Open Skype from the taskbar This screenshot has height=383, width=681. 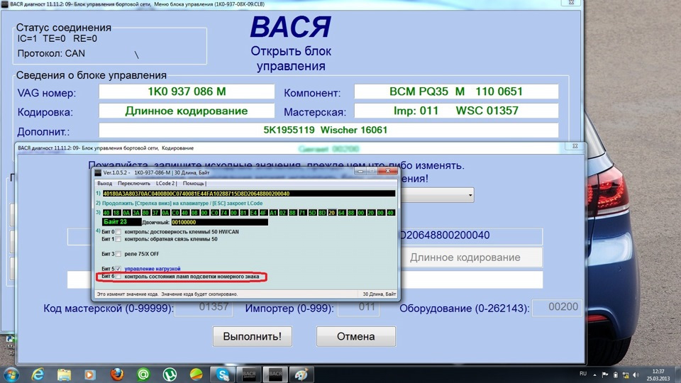click(x=223, y=374)
